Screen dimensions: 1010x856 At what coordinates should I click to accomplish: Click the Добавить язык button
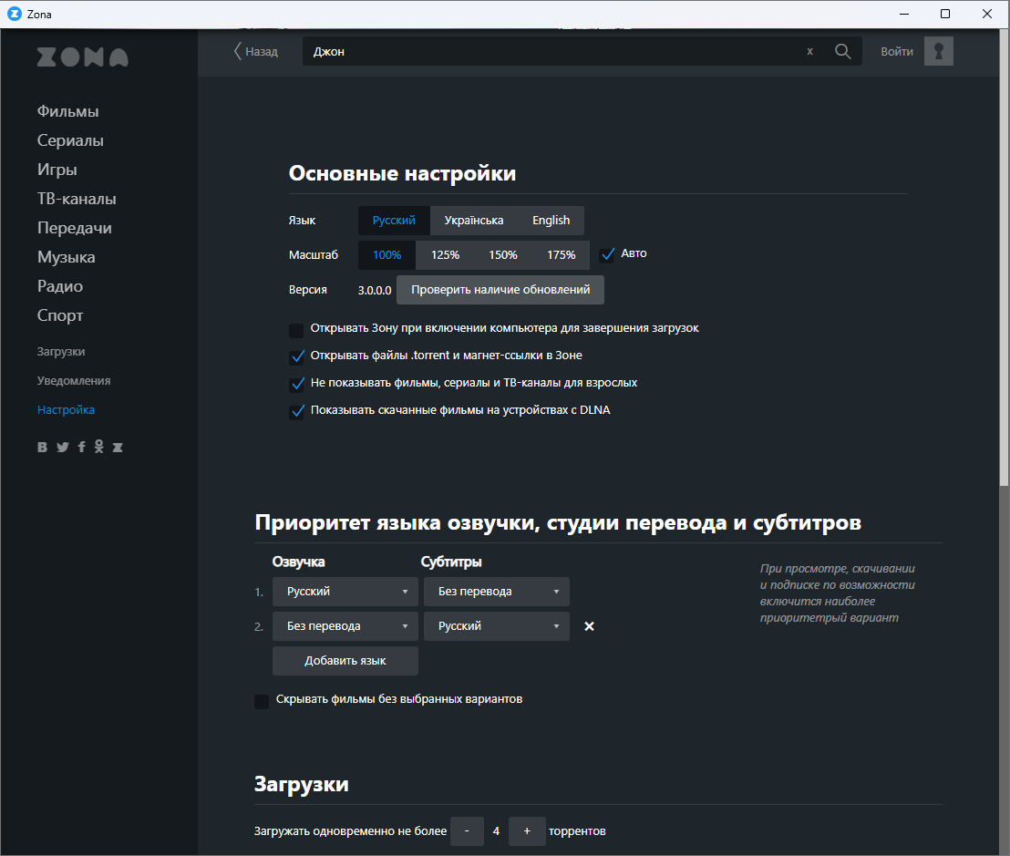click(x=345, y=661)
